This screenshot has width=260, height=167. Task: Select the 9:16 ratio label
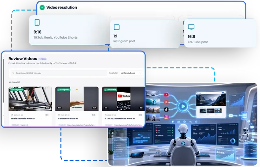point(37,32)
